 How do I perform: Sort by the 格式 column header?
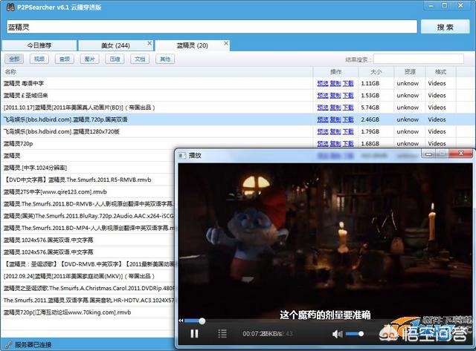coord(440,72)
